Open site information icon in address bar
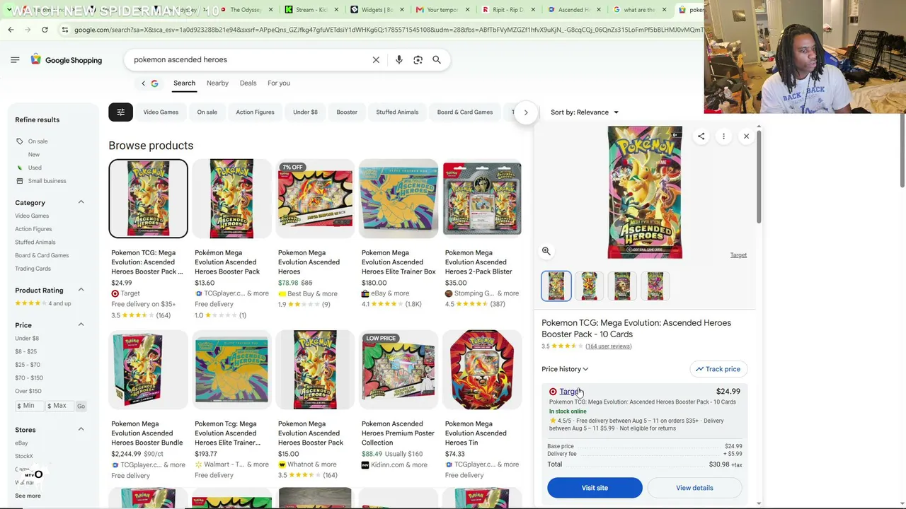 click(64, 30)
